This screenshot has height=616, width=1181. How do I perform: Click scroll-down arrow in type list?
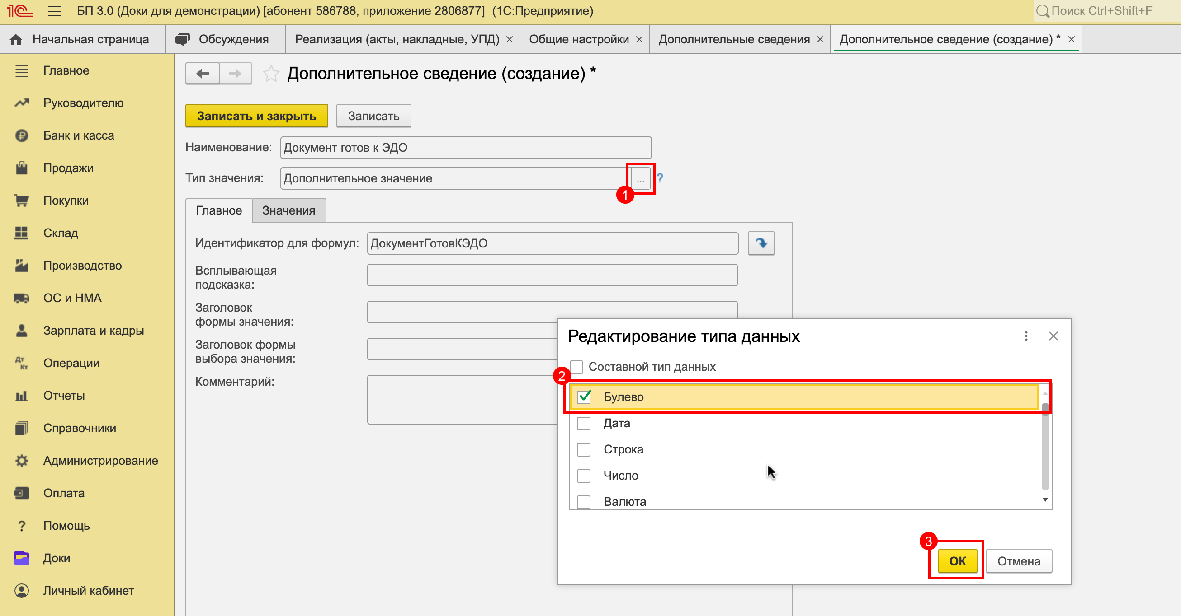pyautogui.click(x=1045, y=499)
